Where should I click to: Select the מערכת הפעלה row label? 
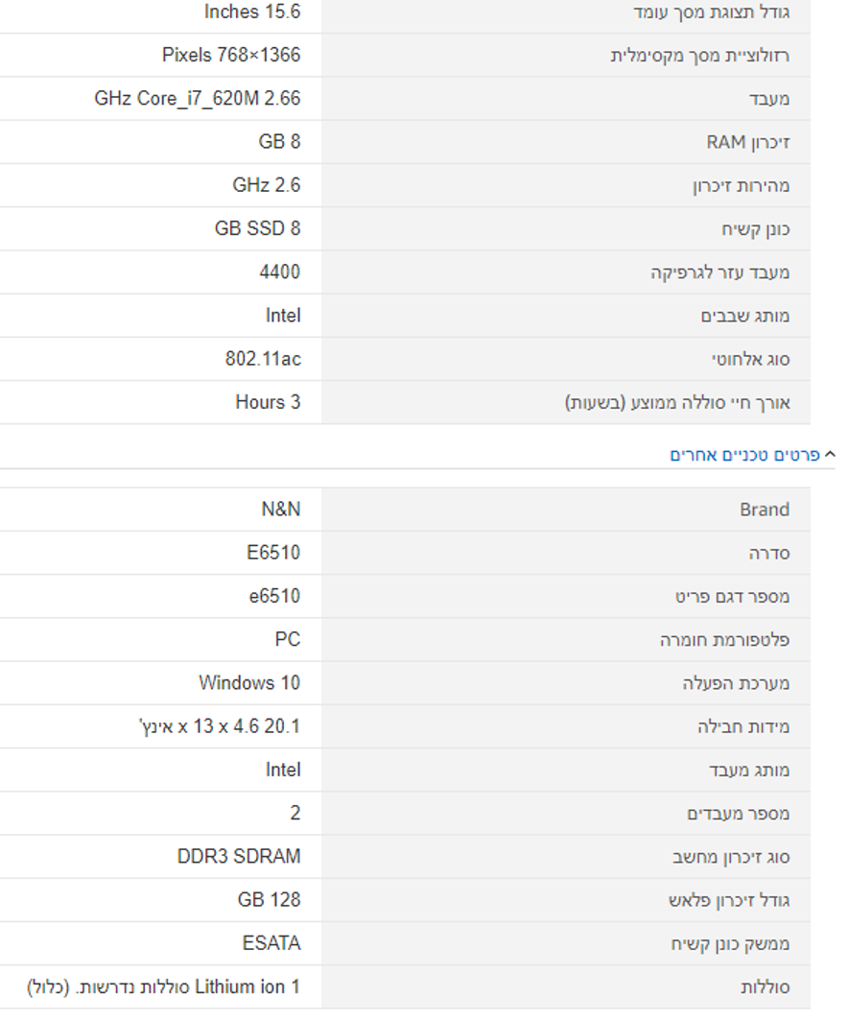tap(736, 684)
